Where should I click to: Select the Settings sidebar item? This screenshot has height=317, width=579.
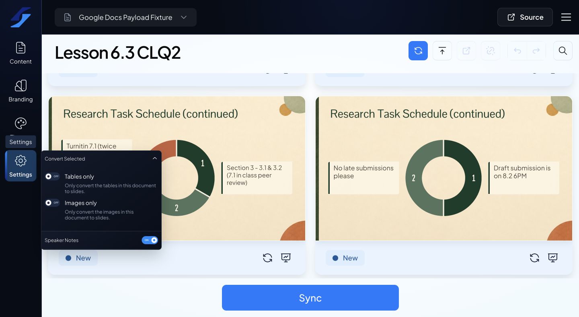point(21,166)
